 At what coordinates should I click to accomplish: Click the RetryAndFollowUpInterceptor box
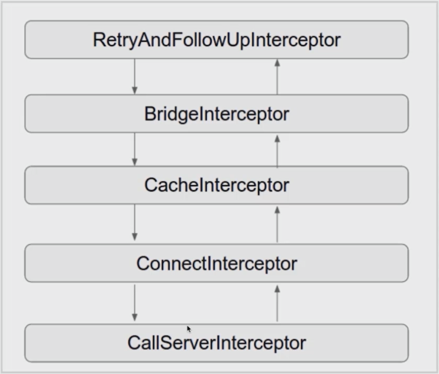216,40
